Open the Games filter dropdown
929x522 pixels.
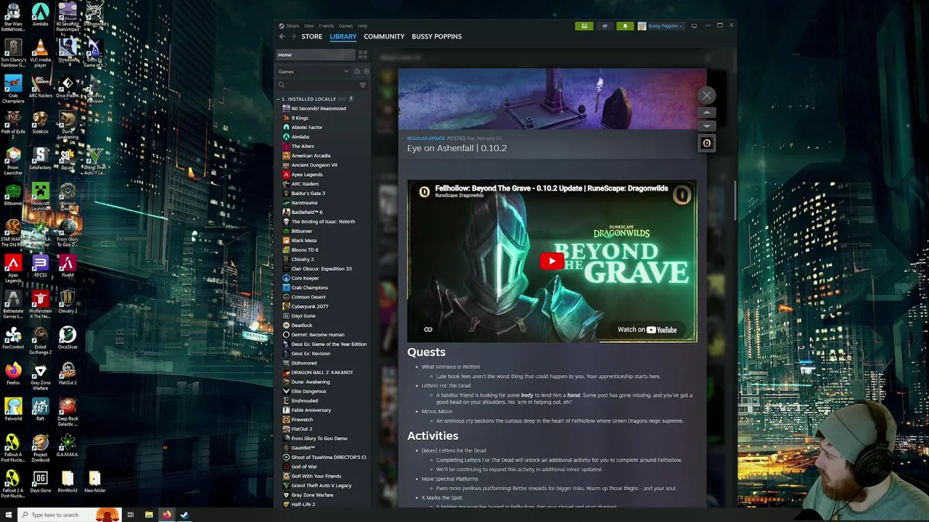[x=314, y=72]
